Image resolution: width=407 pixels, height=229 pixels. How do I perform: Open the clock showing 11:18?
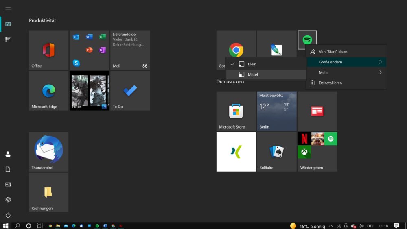pyautogui.click(x=383, y=226)
